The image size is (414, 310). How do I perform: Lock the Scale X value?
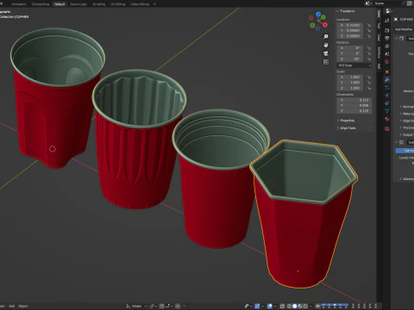369,77
